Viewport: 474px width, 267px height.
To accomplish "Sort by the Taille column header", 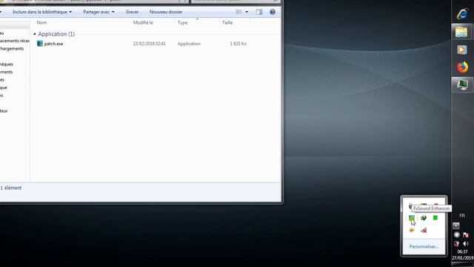I will tap(227, 22).
